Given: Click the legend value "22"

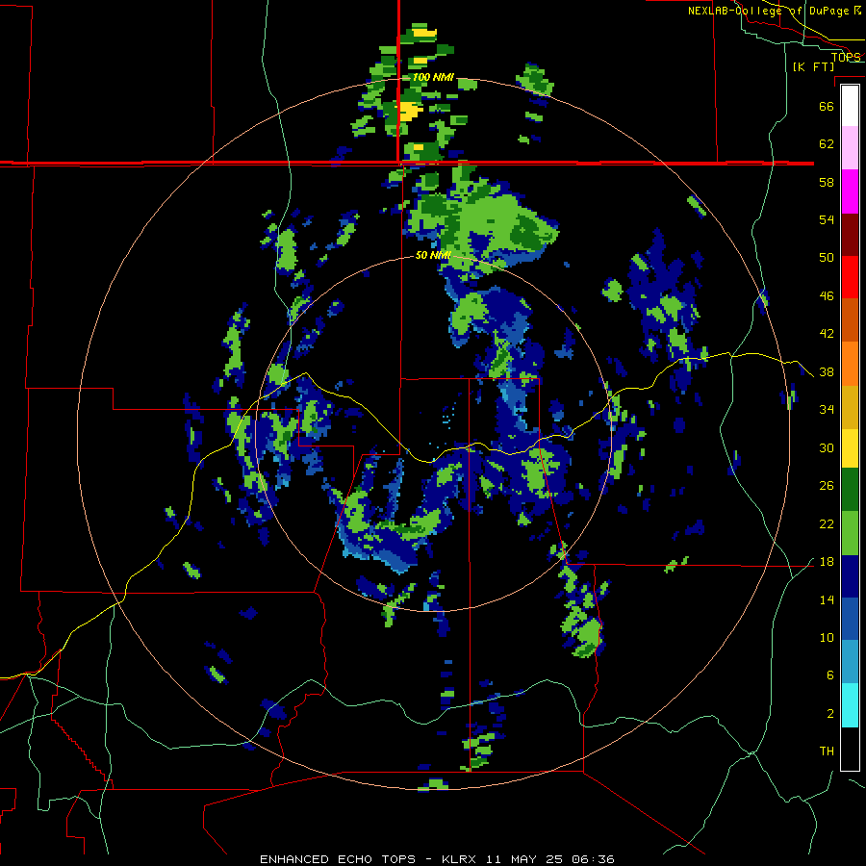Looking at the screenshot, I should [827, 524].
